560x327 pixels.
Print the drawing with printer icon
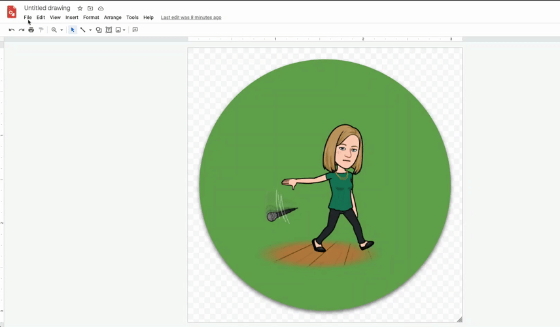click(31, 30)
